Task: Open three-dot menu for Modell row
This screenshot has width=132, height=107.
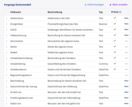Action: click(x=126, y=52)
